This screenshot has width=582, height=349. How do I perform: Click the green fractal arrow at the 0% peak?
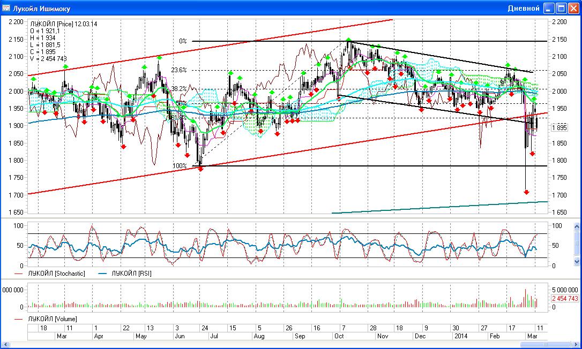click(348, 39)
